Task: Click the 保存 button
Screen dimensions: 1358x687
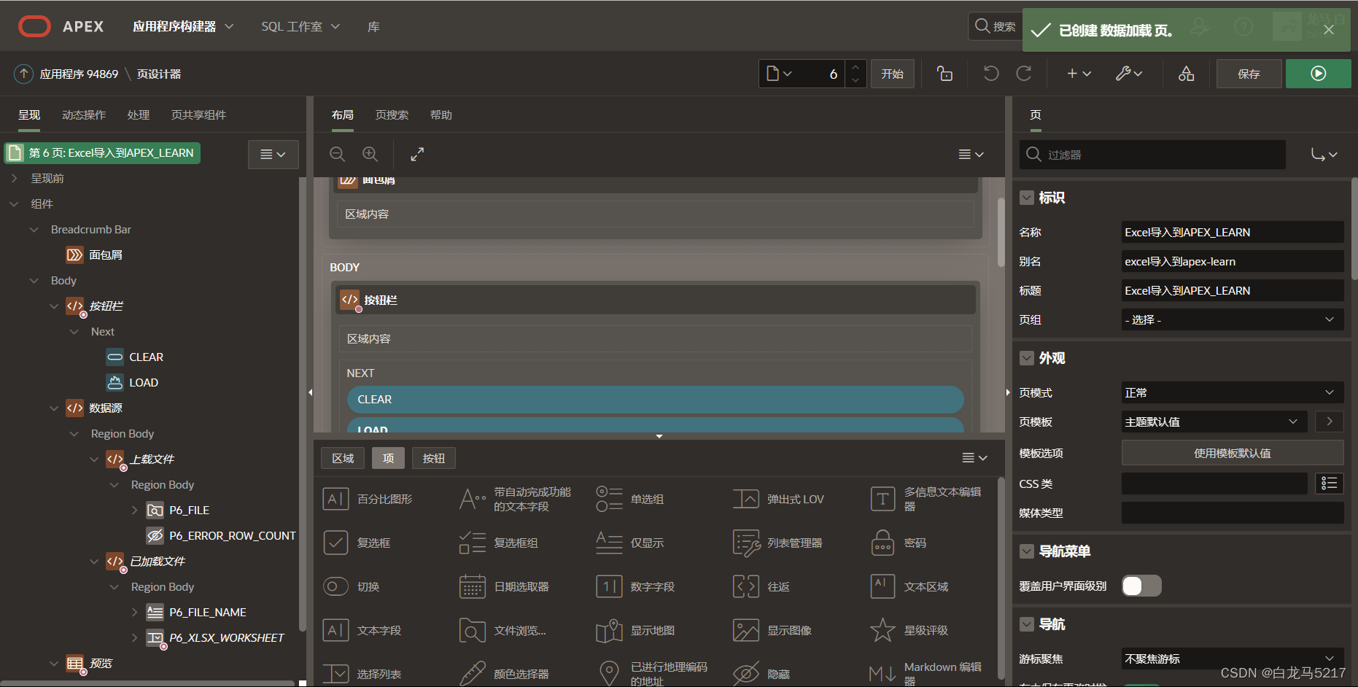Action: click(x=1249, y=74)
